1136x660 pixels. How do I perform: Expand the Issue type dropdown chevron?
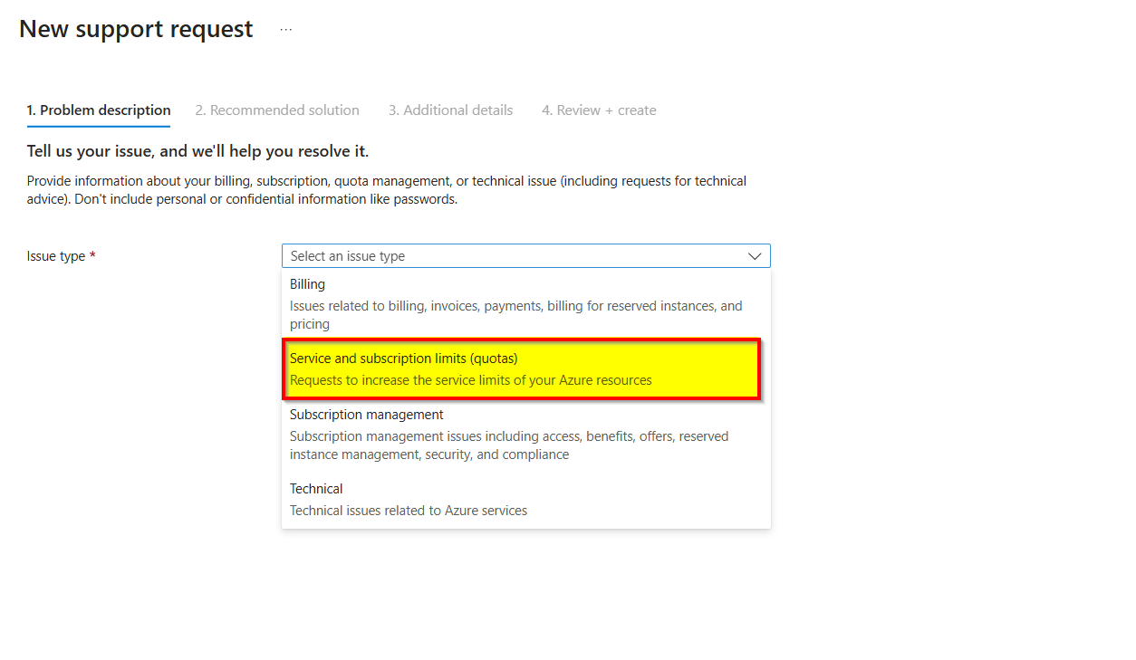pos(755,256)
